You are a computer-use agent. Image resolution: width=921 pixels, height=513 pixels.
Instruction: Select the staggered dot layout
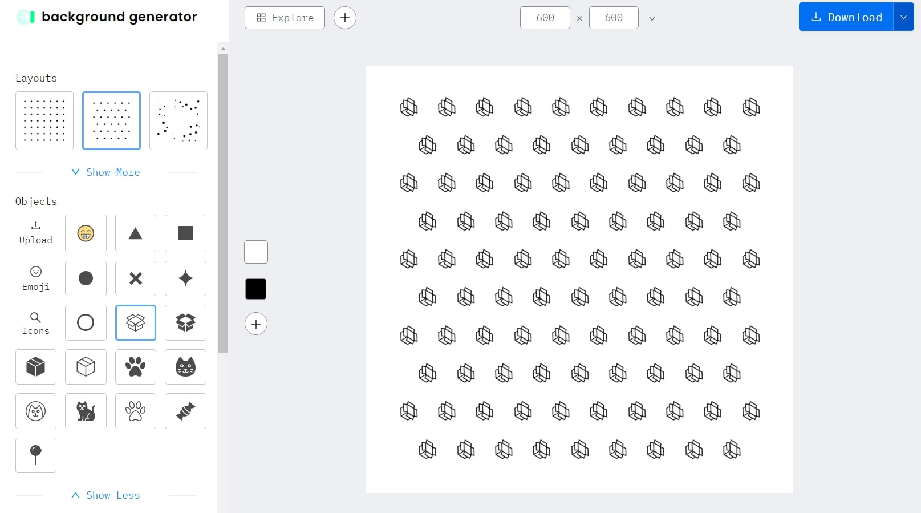click(x=111, y=120)
